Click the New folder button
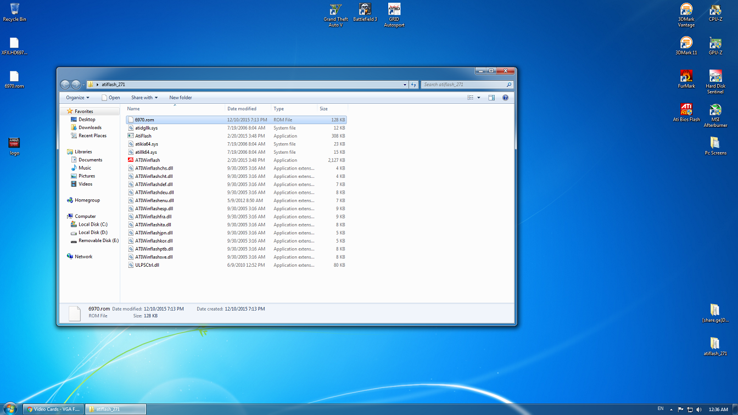 tap(181, 98)
